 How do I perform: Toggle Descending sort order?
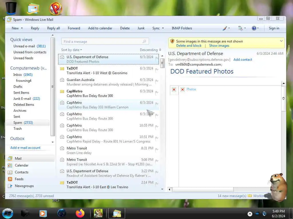click(x=151, y=50)
